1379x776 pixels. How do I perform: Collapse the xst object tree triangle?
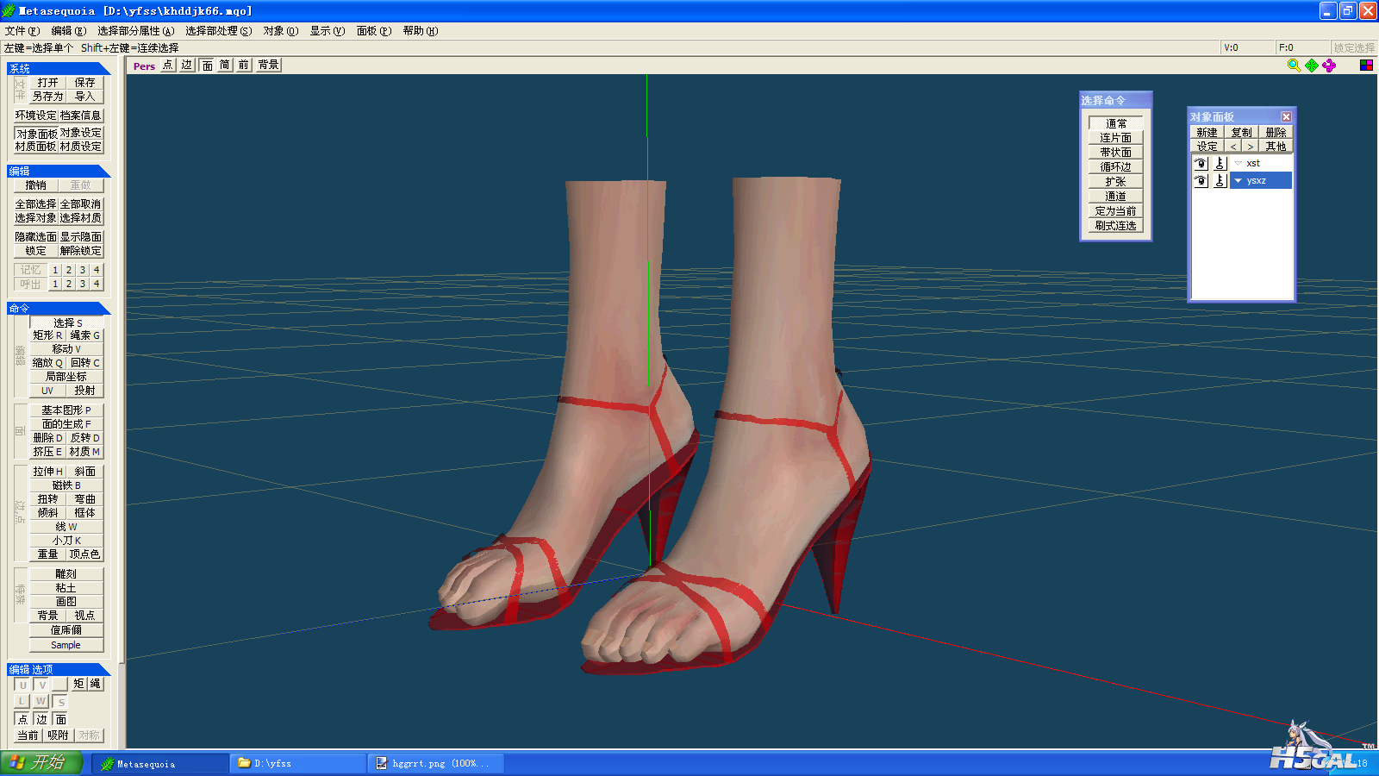coord(1239,163)
